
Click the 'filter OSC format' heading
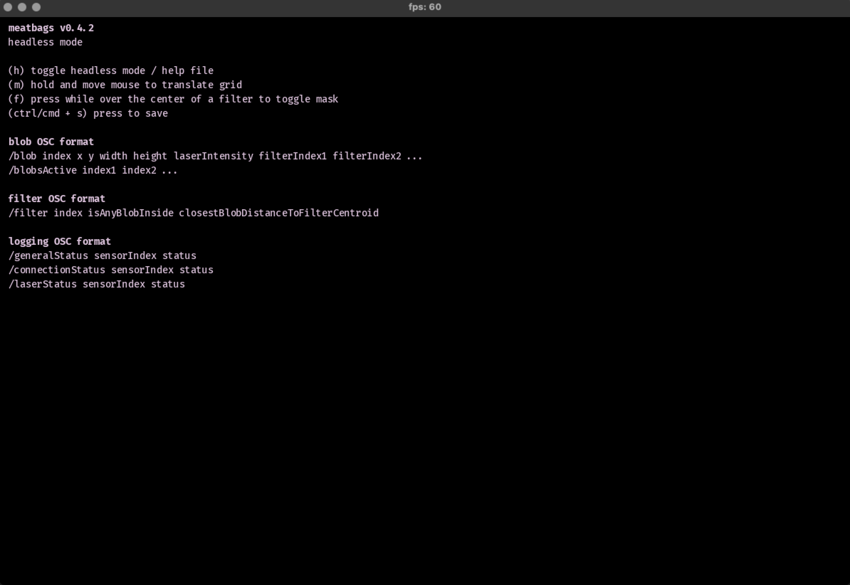click(x=57, y=199)
